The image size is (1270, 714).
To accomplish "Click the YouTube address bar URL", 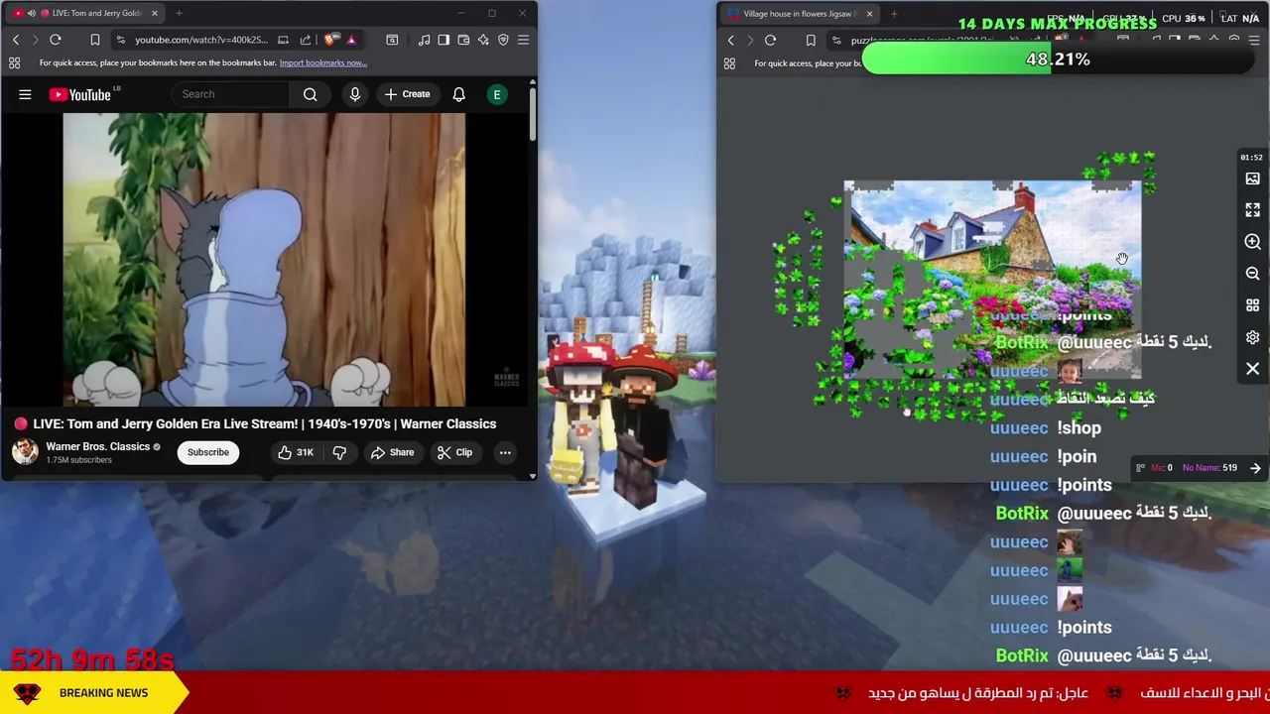I will point(201,40).
